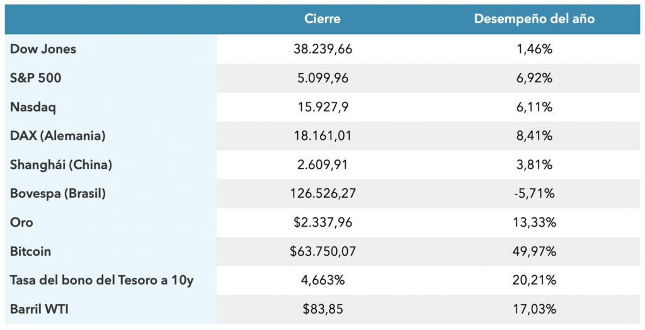
Task: Select the DAX (Alemania) row label
Action: click(57, 136)
